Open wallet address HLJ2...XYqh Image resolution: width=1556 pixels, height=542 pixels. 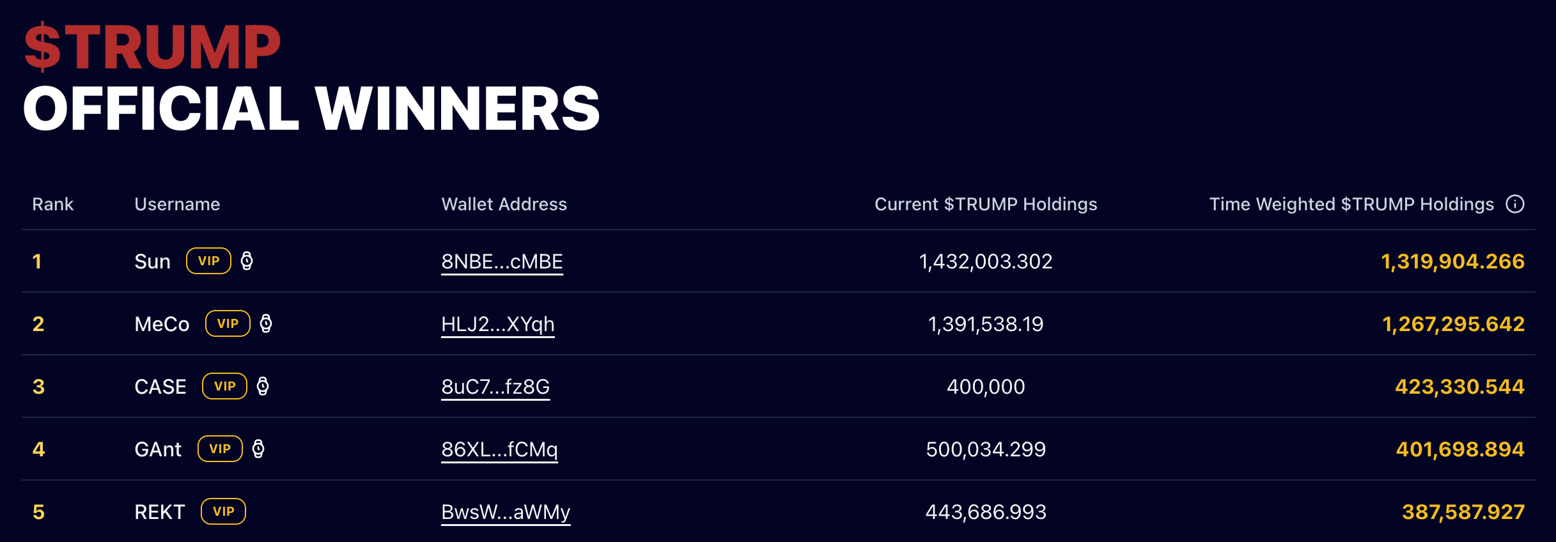[x=497, y=324]
